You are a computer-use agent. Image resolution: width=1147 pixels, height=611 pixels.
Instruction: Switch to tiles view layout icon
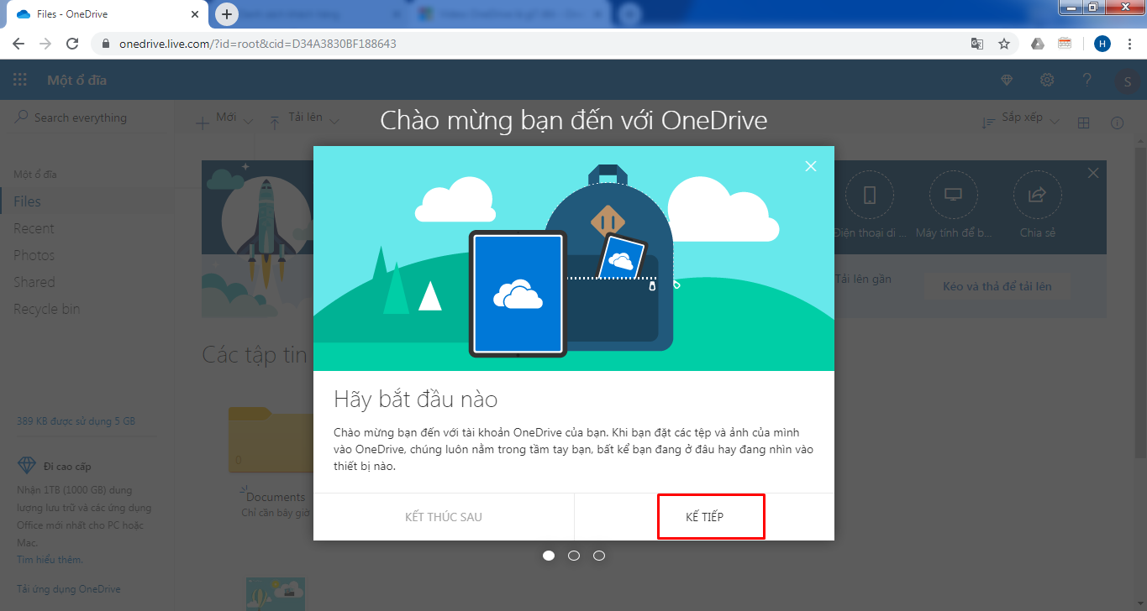click(x=1084, y=123)
